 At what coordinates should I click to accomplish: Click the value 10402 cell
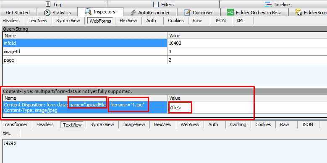tap(247, 43)
